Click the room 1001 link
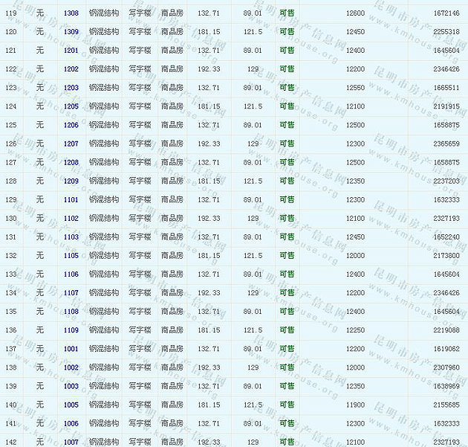The height and width of the screenshot is (447, 468). pyautogui.click(x=71, y=348)
